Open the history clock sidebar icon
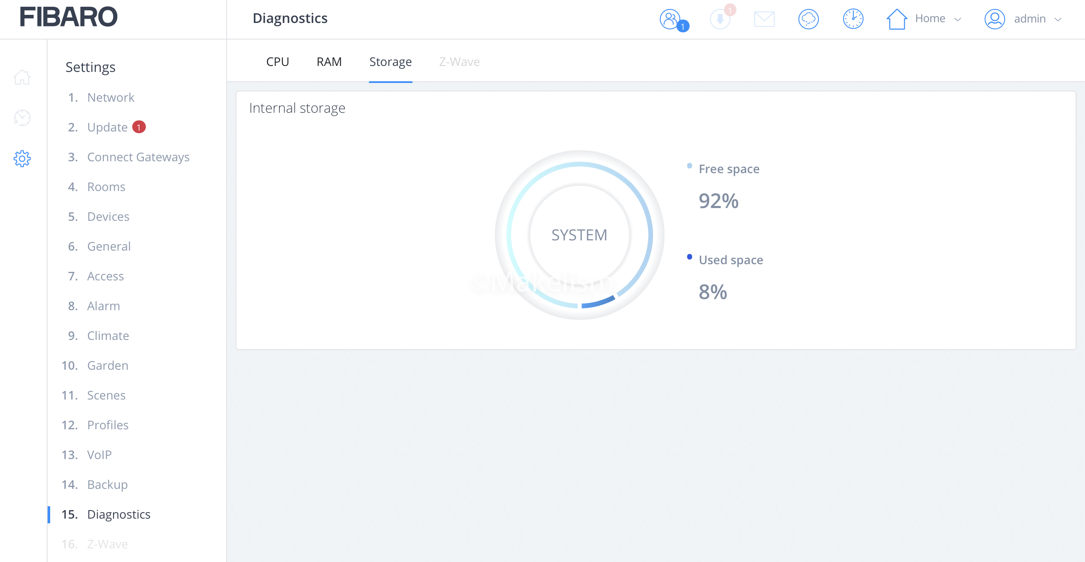The image size is (1085, 562). point(22,118)
